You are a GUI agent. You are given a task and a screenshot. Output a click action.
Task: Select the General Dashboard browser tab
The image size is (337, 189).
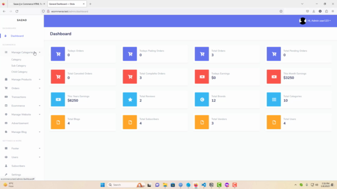65,4
